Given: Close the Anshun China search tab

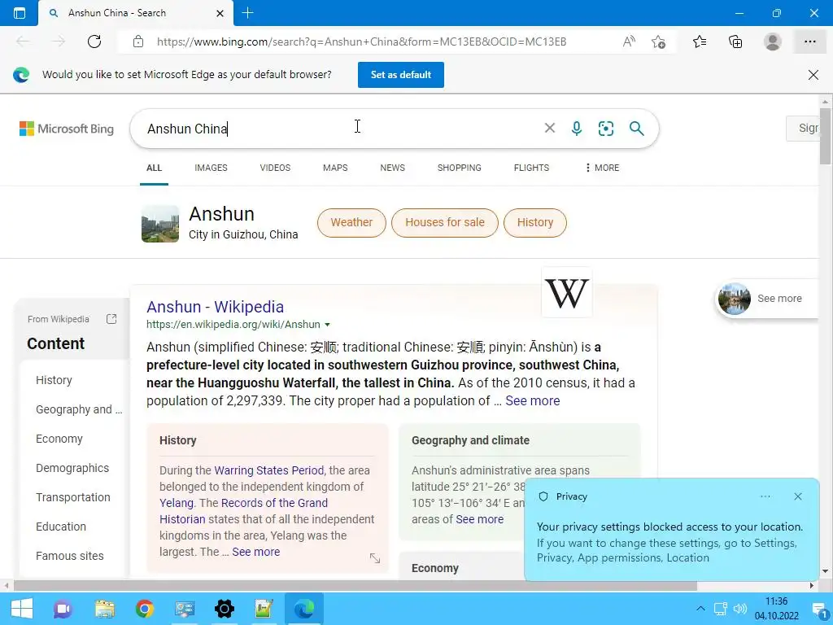Looking at the screenshot, I should pyautogui.click(x=220, y=13).
